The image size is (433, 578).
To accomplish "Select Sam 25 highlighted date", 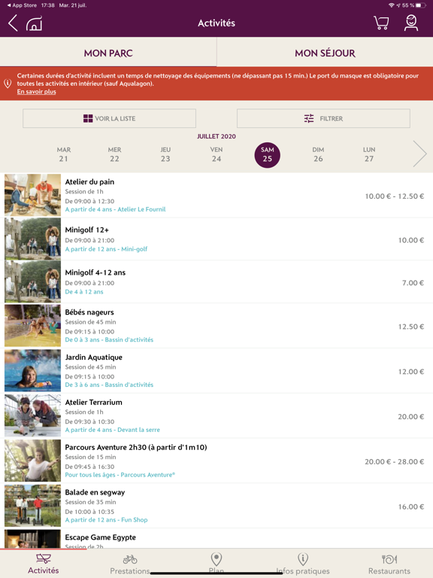I will [268, 155].
